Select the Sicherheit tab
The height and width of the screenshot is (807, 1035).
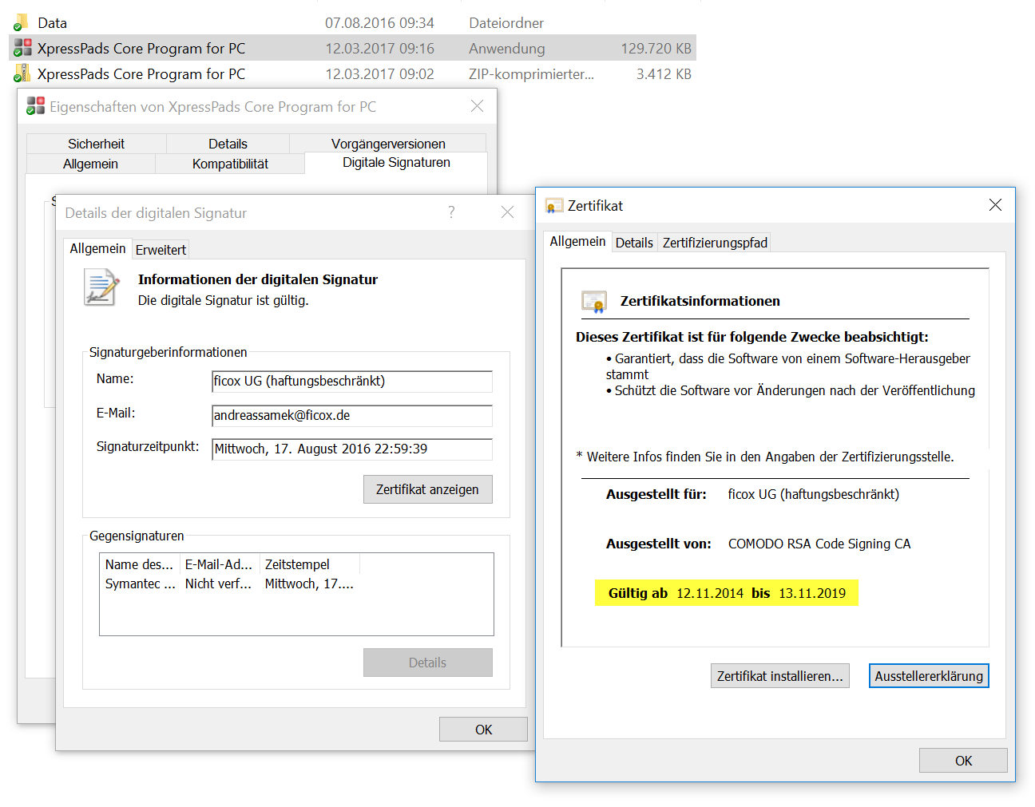96,144
